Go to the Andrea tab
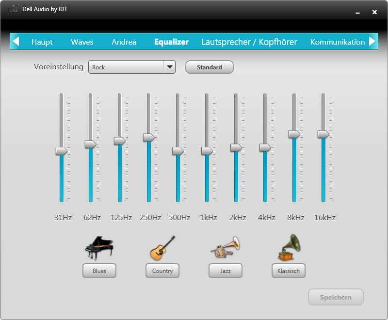 (x=124, y=42)
